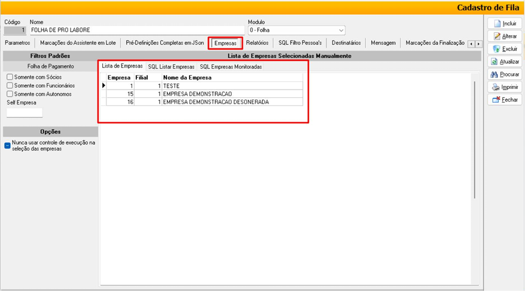The width and height of the screenshot is (525, 292).
Task: Click the Atualizar refresh button
Action: tap(504, 62)
